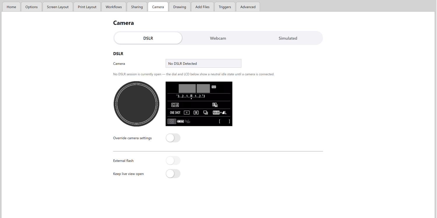Image resolution: width=437 pixels, height=218 pixels.
Task: Click the 'DSLR' section heading
Action: pos(118,53)
